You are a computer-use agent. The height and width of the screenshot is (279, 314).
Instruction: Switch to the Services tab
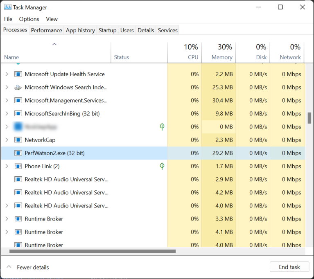[167, 30]
